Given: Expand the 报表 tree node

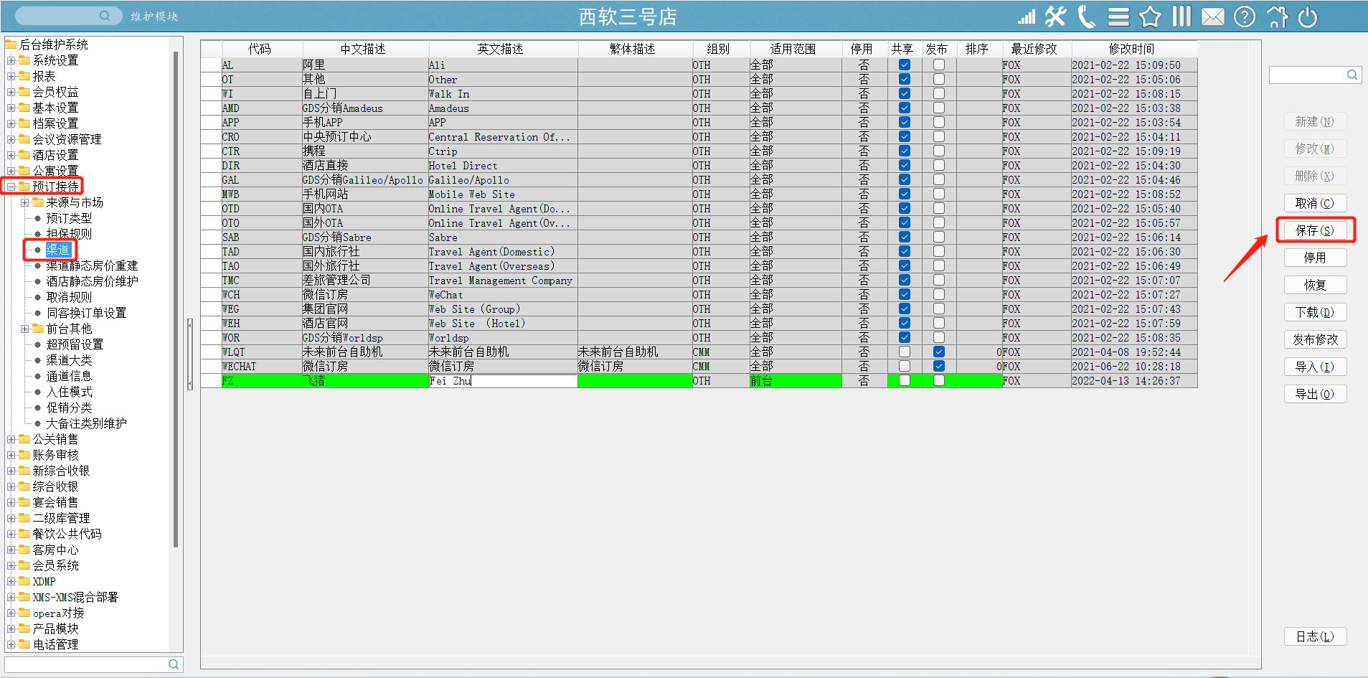Looking at the screenshot, I should click(x=11, y=76).
